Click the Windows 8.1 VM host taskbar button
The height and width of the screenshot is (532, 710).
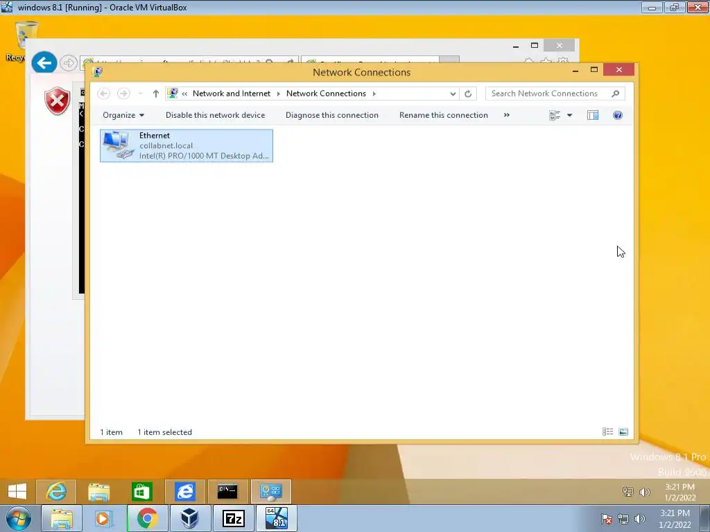277,518
